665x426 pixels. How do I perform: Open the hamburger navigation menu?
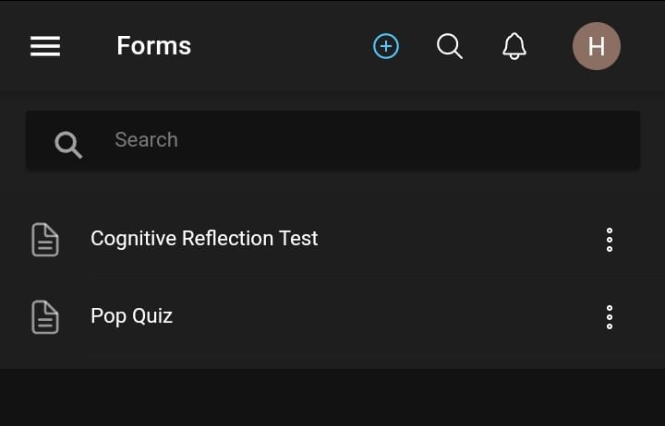pos(45,46)
